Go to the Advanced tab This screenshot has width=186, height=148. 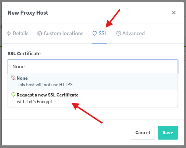pyautogui.click(x=130, y=33)
